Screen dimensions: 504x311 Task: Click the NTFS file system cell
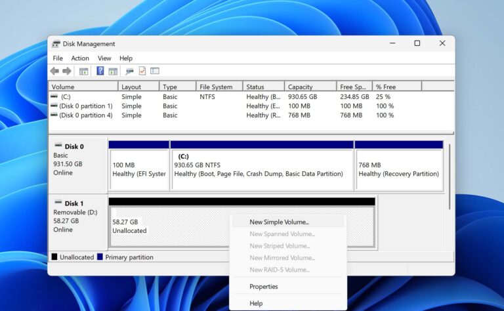click(x=207, y=96)
